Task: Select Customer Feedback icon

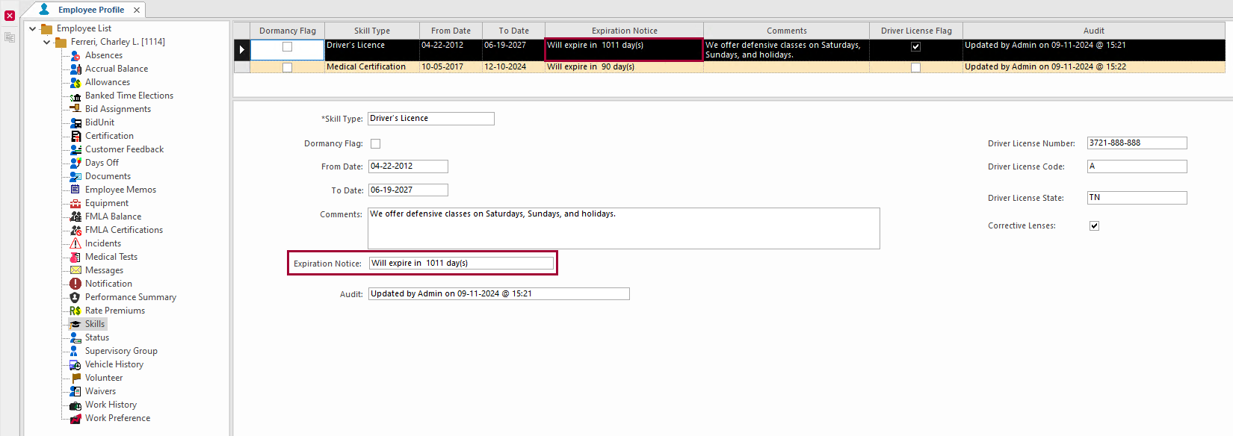Action: point(75,149)
